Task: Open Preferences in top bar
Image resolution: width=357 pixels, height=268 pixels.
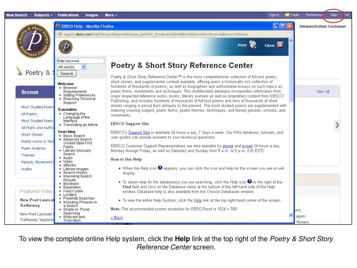Action: pyautogui.click(x=315, y=15)
